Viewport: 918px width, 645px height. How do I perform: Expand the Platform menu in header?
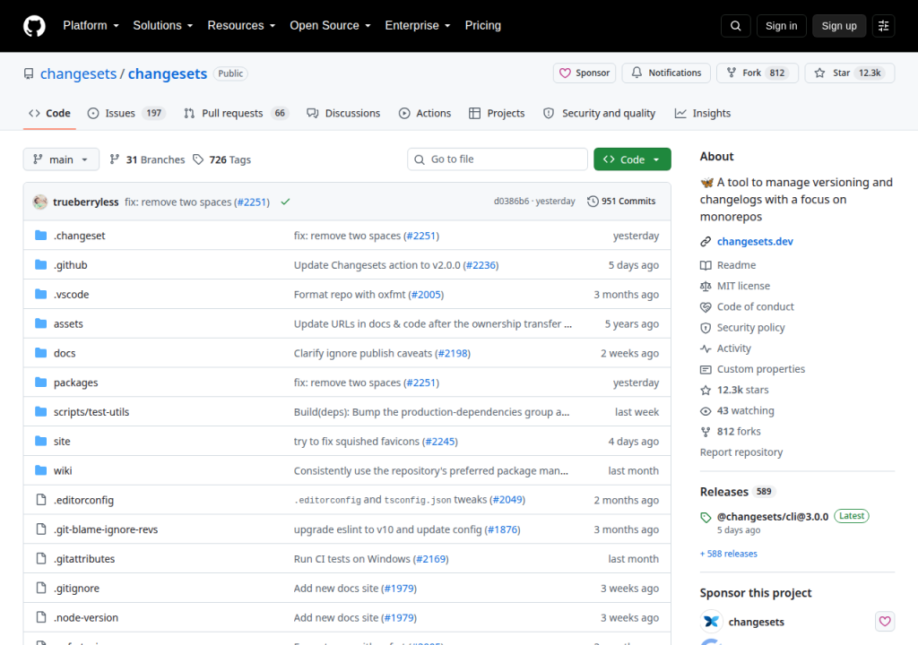click(x=91, y=26)
